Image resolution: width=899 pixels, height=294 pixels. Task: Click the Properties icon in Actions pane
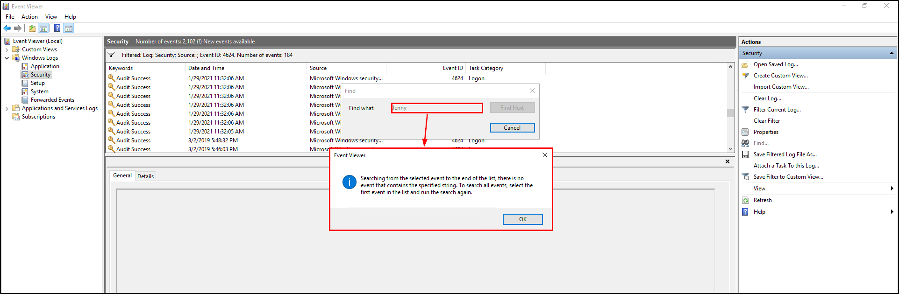tap(745, 132)
